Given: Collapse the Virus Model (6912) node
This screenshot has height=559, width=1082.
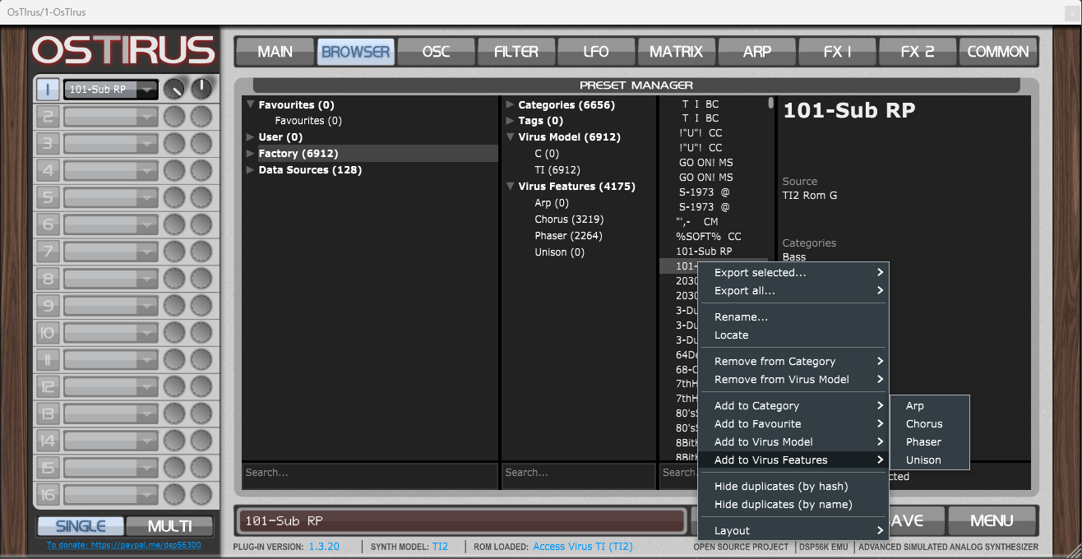Looking at the screenshot, I should (x=511, y=137).
